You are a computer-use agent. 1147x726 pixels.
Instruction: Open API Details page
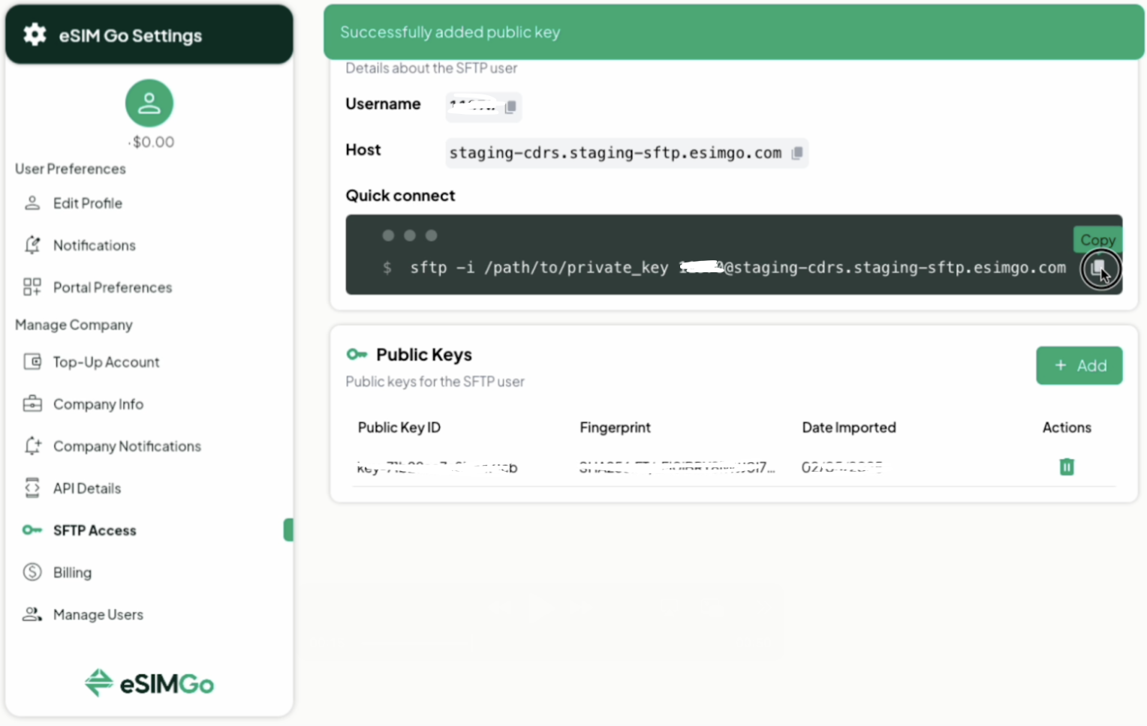point(87,488)
